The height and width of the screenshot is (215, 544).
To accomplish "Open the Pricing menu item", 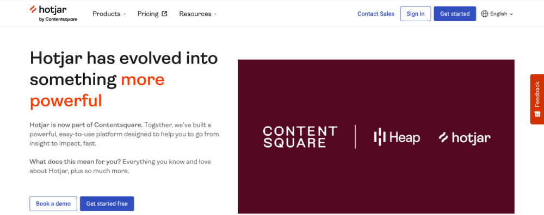I will tap(152, 14).
